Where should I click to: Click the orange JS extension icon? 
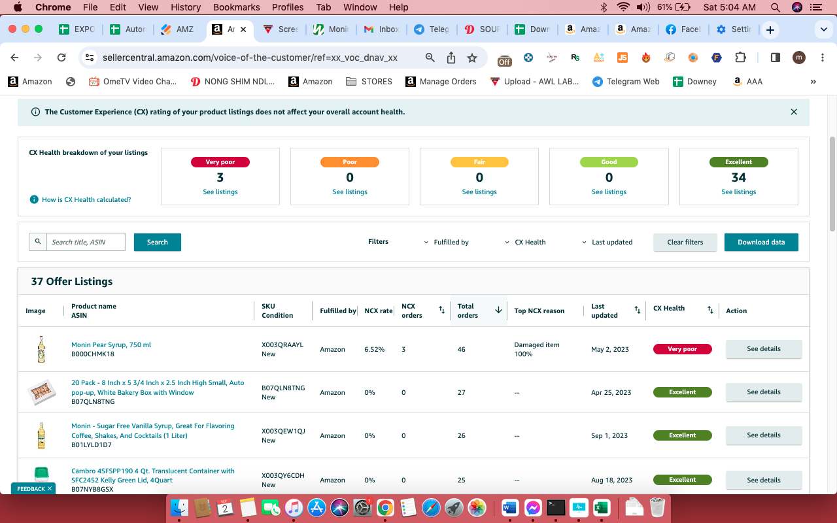coord(623,58)
